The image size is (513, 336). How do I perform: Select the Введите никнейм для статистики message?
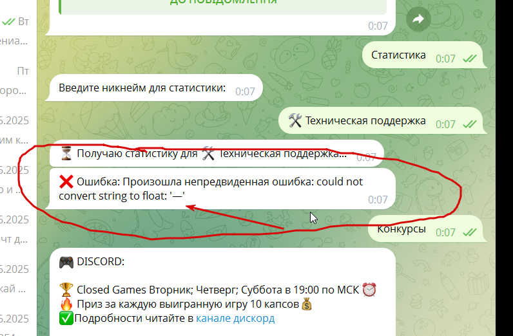(154, 88)
